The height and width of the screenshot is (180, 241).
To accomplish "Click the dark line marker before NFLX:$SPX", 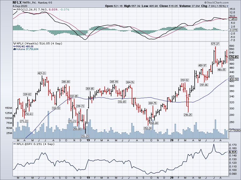I will (15, 144).
